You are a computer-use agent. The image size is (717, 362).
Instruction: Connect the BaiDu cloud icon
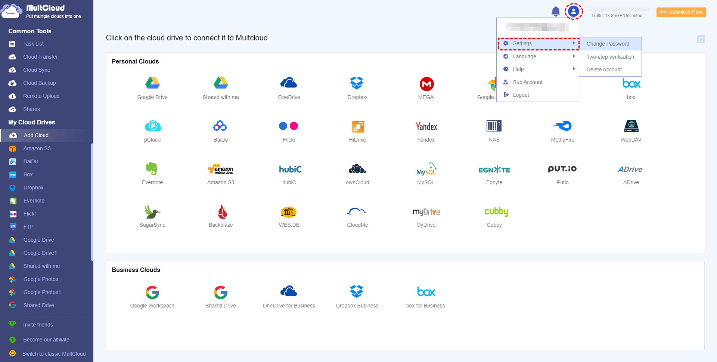221,126
